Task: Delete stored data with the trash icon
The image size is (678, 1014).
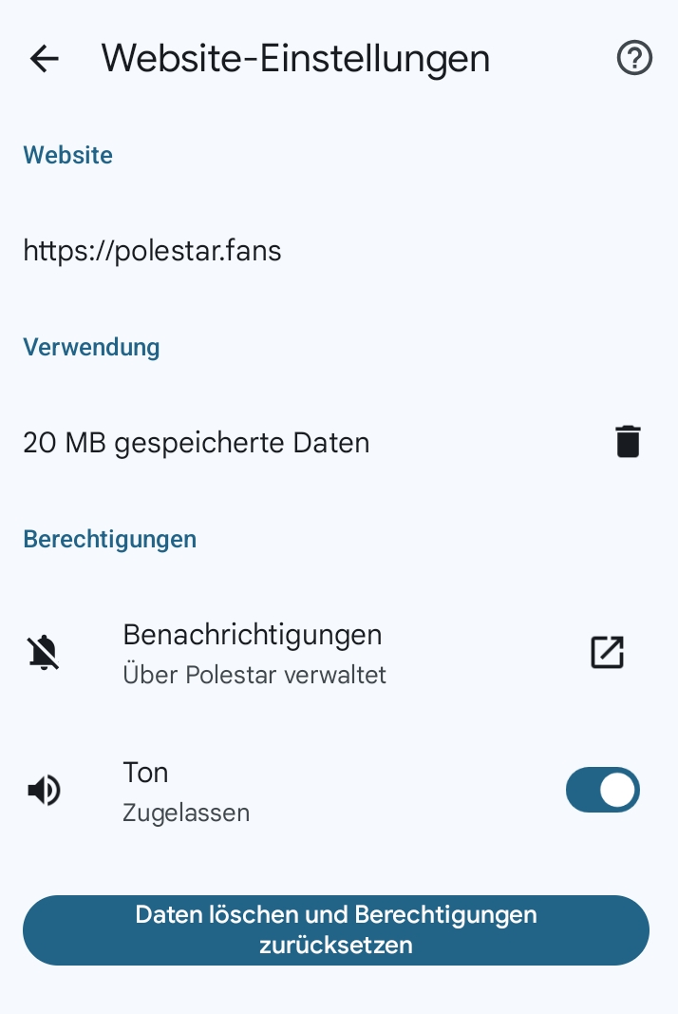Action: point(628,442)
